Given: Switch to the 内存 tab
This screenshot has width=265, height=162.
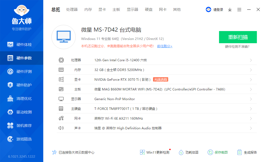Looking at the screenshot, I should click(x=88, y=9).
